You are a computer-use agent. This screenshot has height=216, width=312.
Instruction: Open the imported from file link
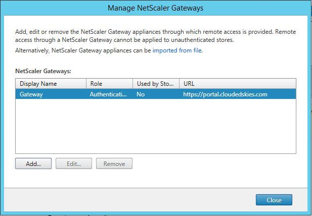click(177, 50)
